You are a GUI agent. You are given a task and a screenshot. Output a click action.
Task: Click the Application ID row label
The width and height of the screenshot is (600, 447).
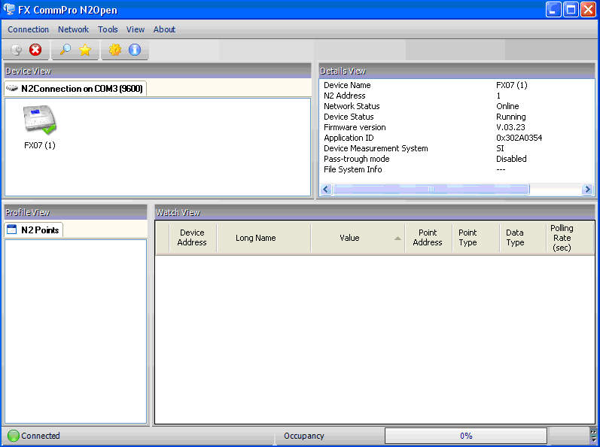tap(349, 138)
